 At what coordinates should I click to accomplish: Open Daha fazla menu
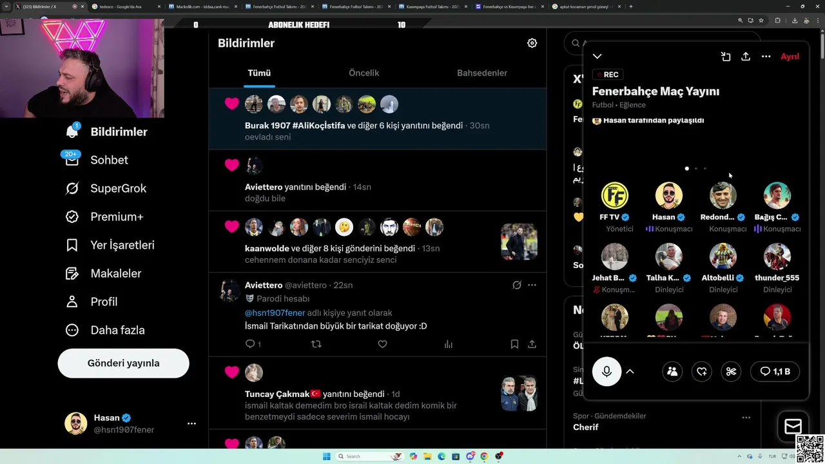pyautogui.click(x=104, y=330)
